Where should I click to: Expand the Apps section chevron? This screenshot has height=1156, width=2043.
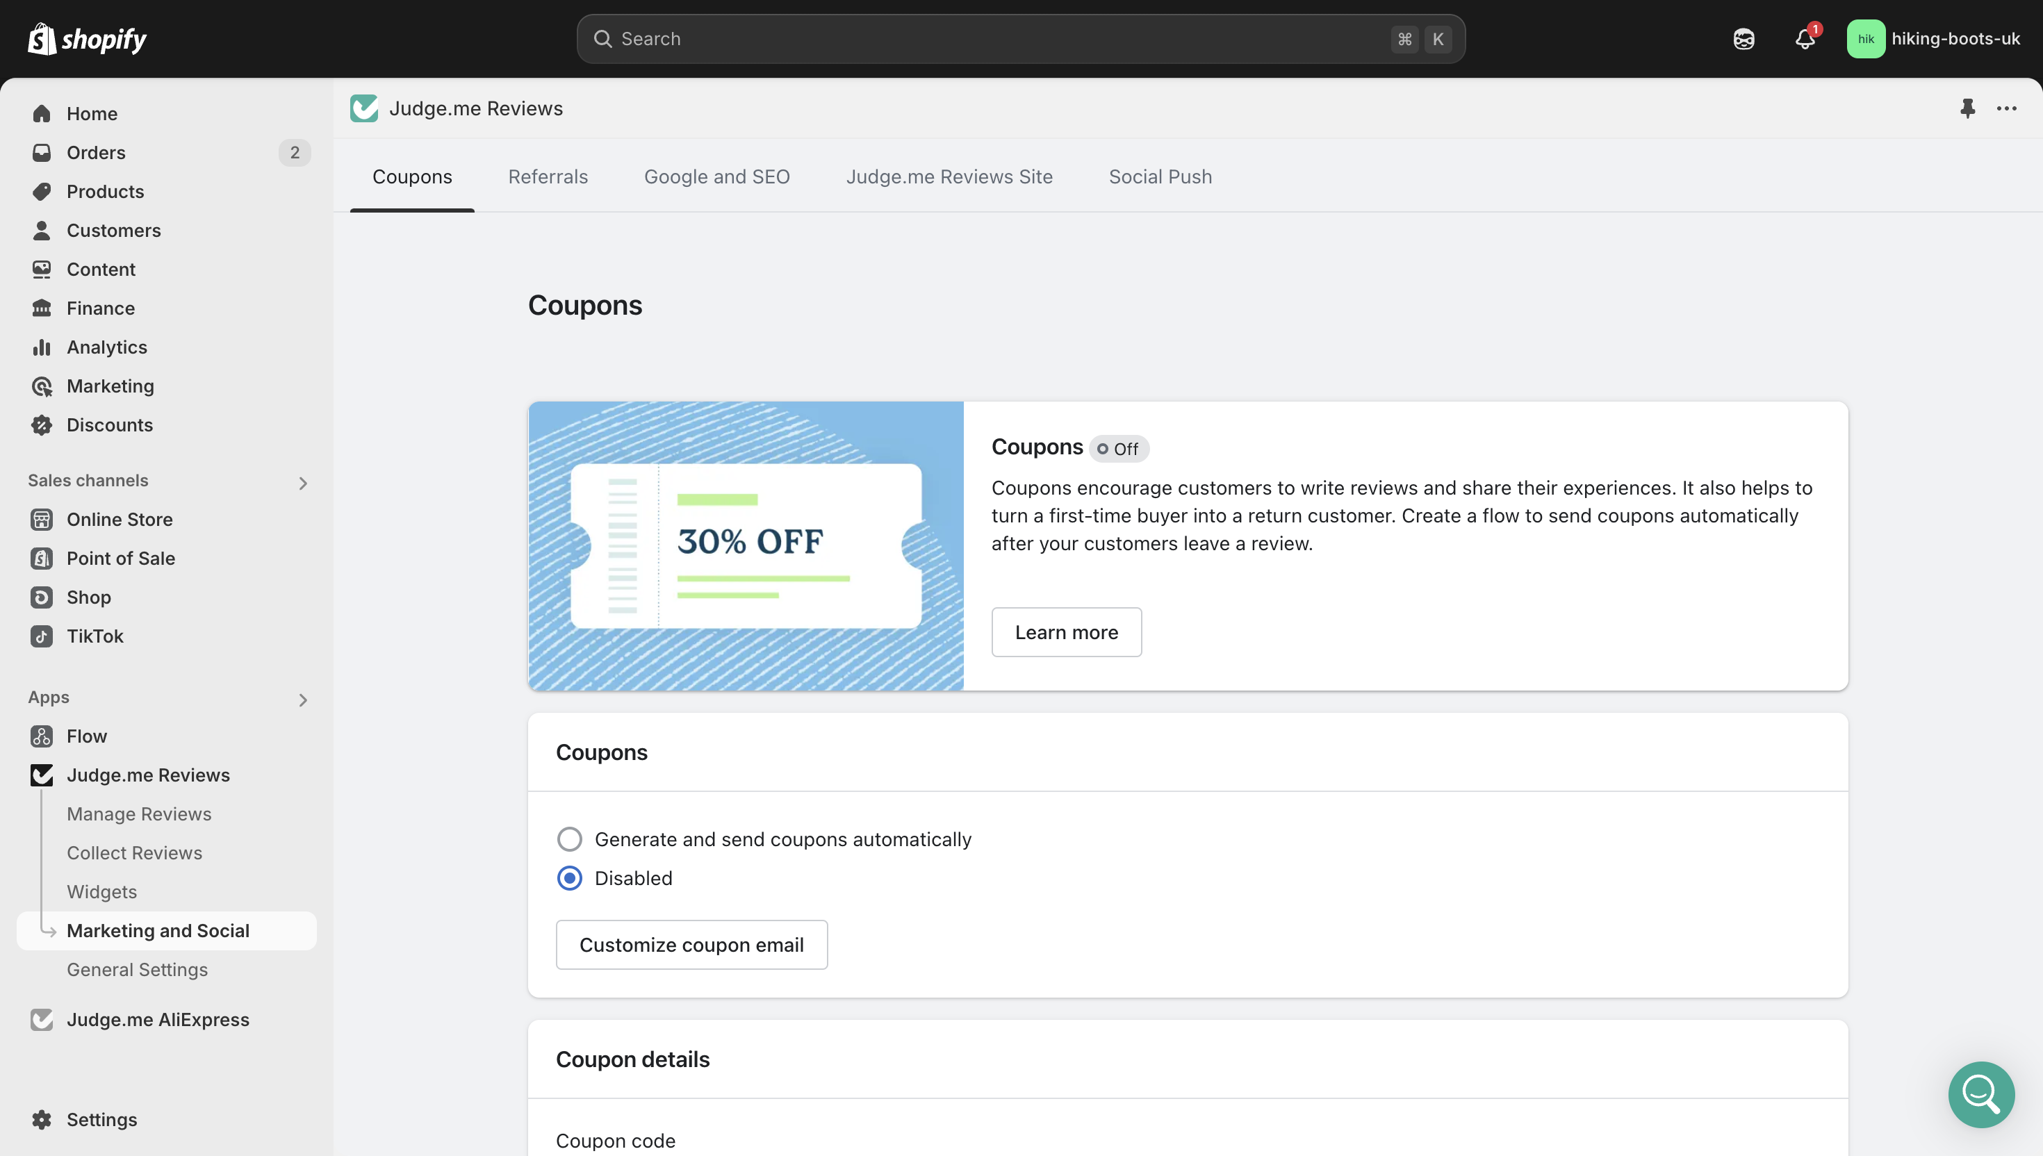302,700
